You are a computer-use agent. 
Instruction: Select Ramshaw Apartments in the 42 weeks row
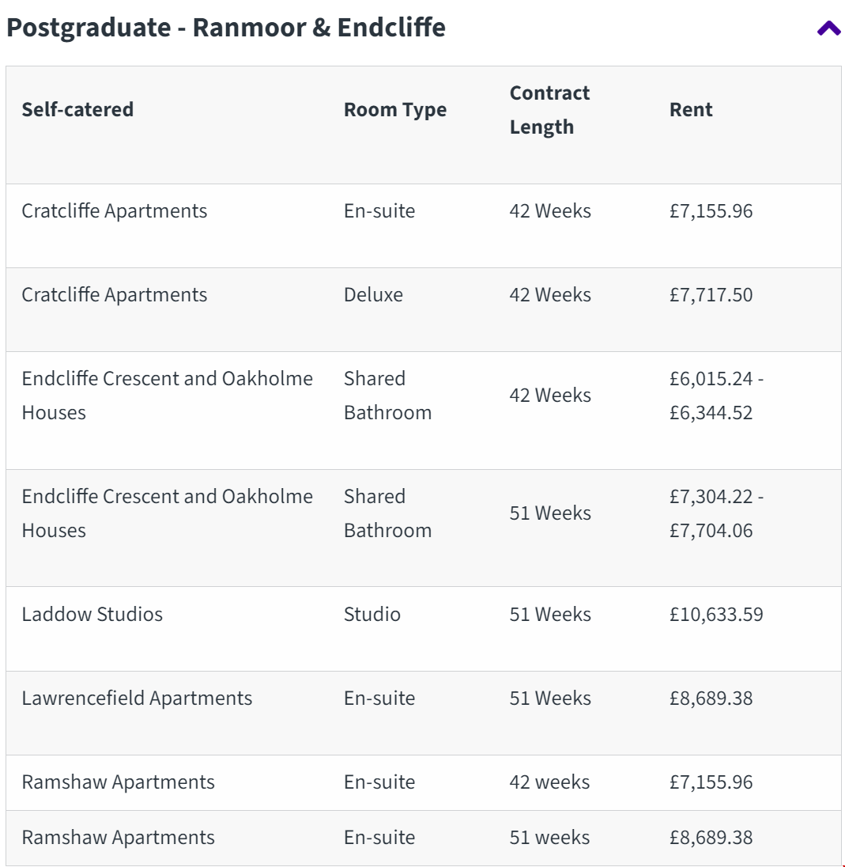pyautogui.click(x=118, y=782)
